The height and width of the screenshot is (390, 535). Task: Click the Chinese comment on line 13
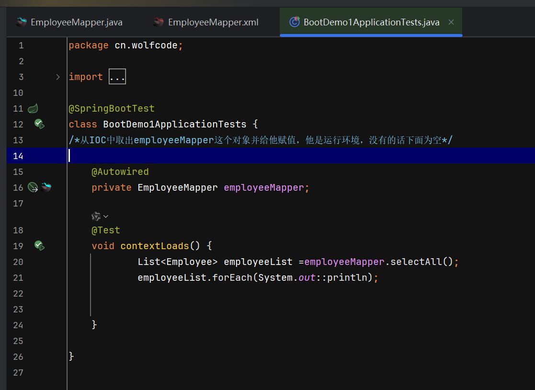261,140
